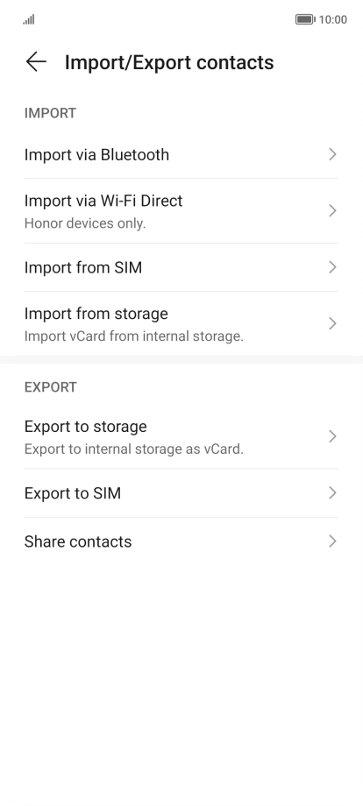Tap chevron next to Import via Bluetooth
This screenshot has width=363, height=806.
click(x=332, y=154)
